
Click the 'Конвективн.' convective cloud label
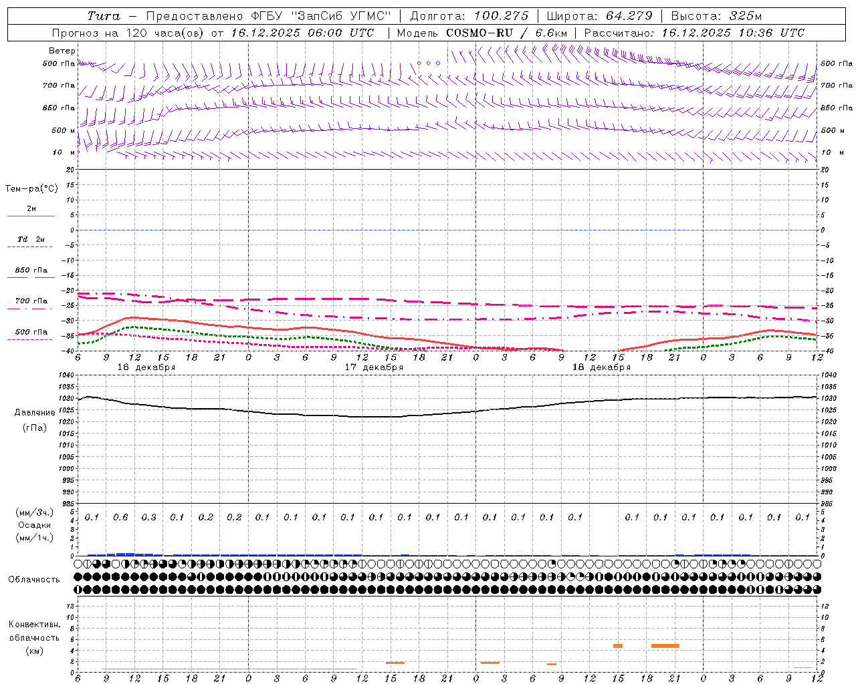point(35,625)
